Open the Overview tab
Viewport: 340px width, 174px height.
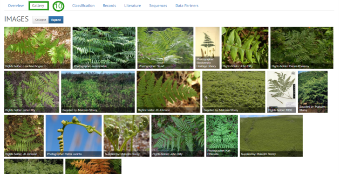pos(16,6)
